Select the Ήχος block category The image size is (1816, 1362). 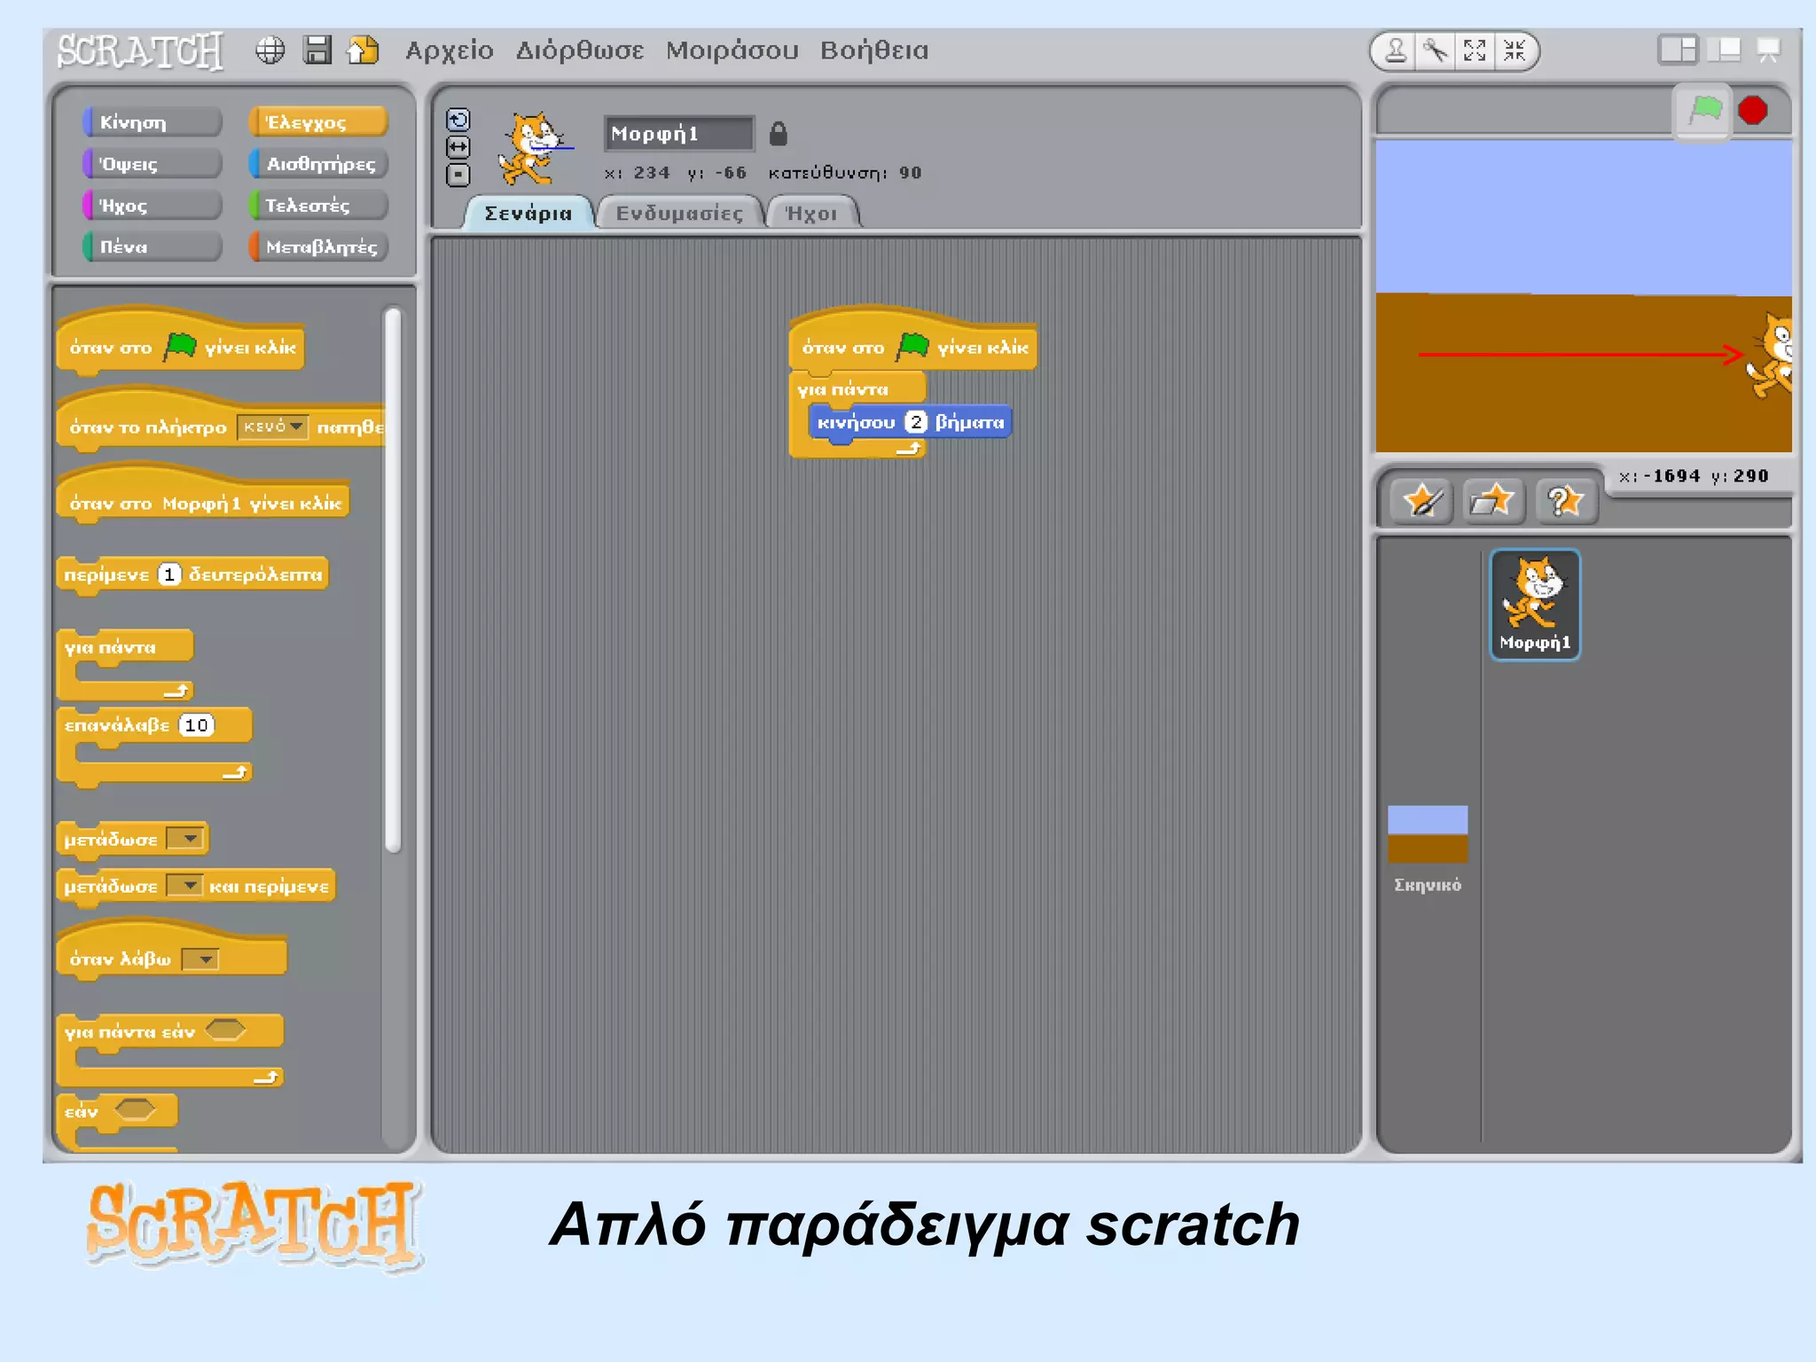pyautogui.click(x=152, y=206)
